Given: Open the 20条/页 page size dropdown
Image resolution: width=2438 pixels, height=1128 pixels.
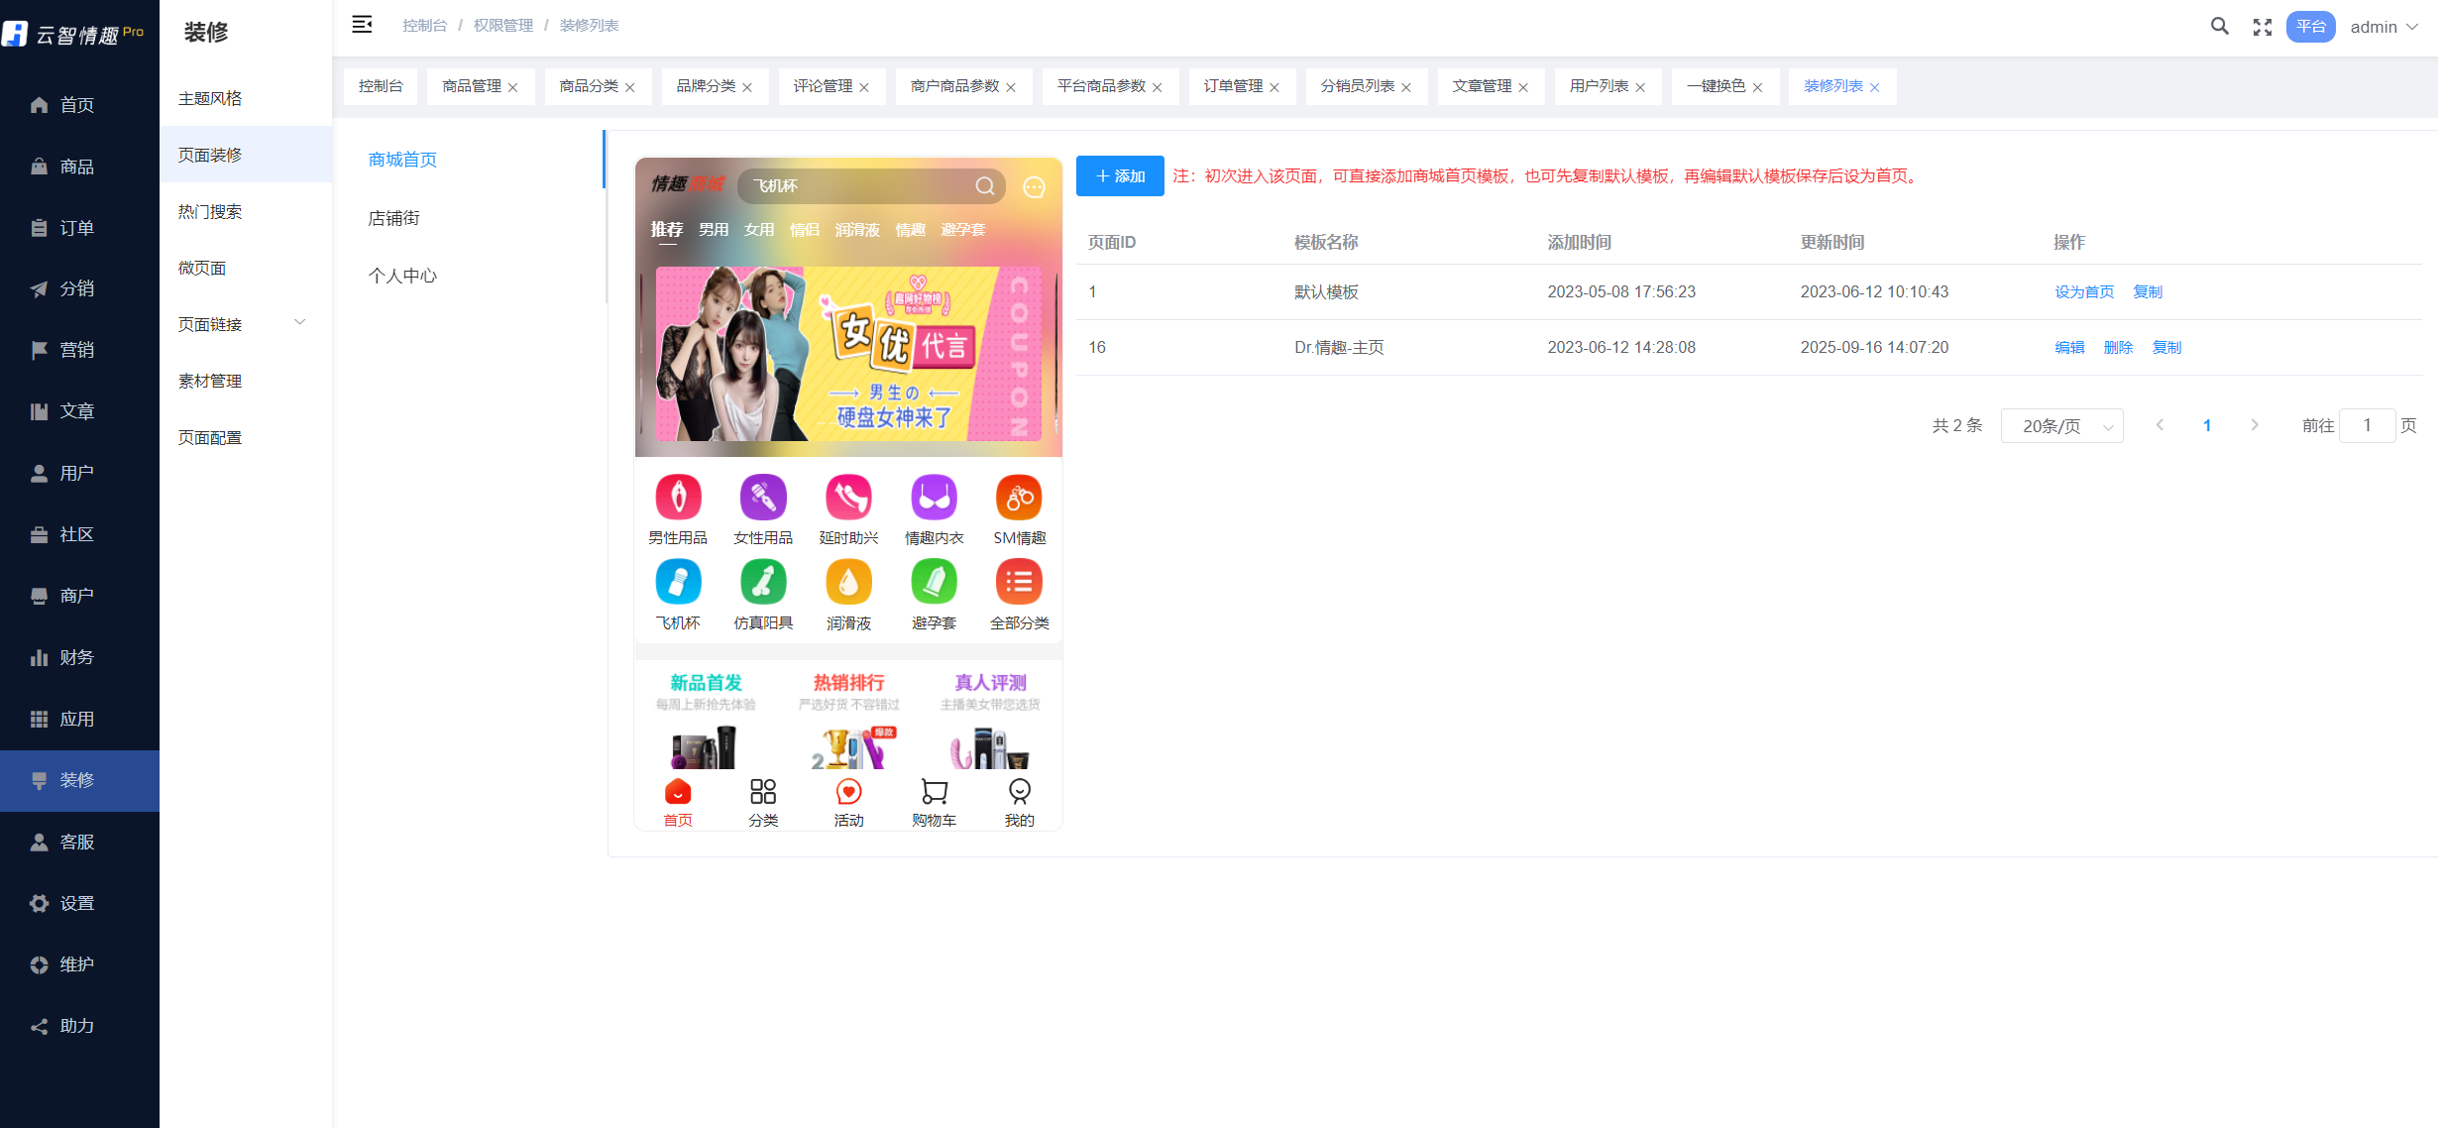Looking at the screenshot, I should [x=2061, y=426].
